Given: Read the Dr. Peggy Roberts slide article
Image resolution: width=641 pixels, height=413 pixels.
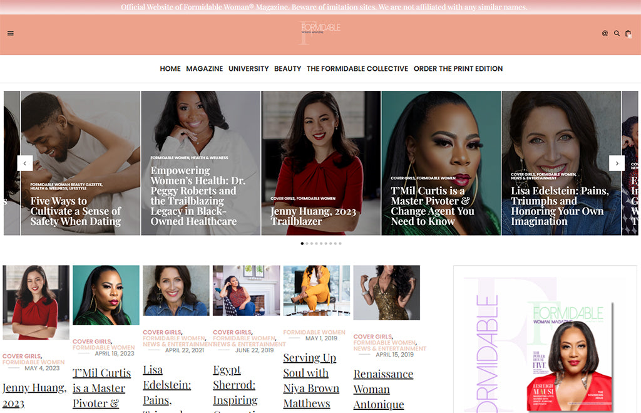Looking at the screenshot, I should click(x=197, y=196).
